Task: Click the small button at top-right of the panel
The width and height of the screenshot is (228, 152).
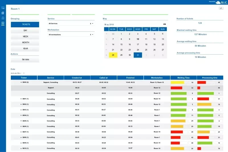Action: 221,8
